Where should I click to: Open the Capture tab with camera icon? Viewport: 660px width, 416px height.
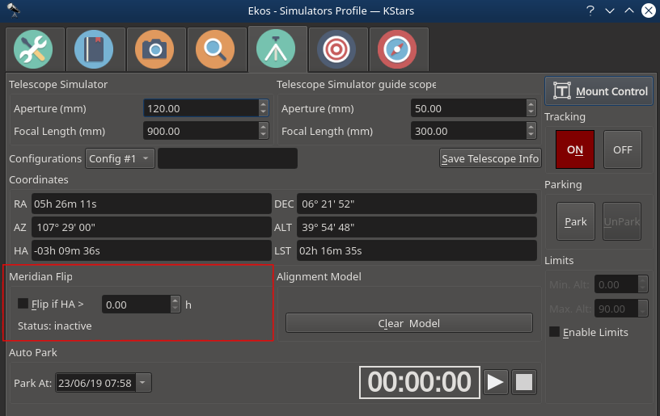point(154,49)
